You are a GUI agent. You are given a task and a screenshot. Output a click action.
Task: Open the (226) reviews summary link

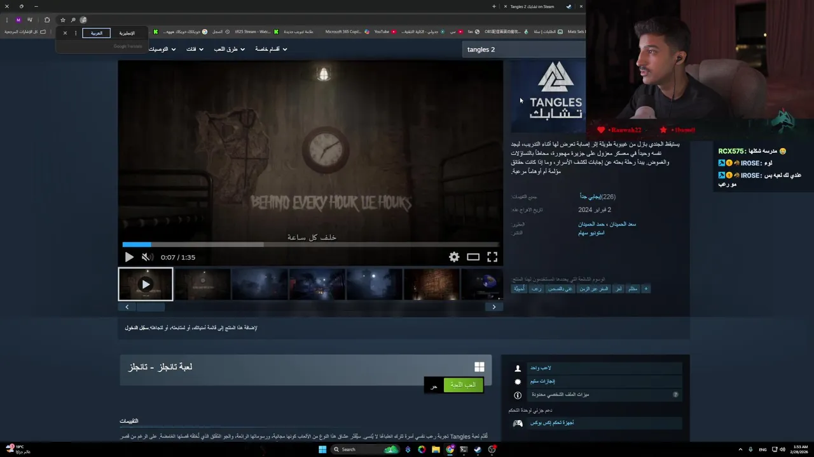click(x=598, y=197)
